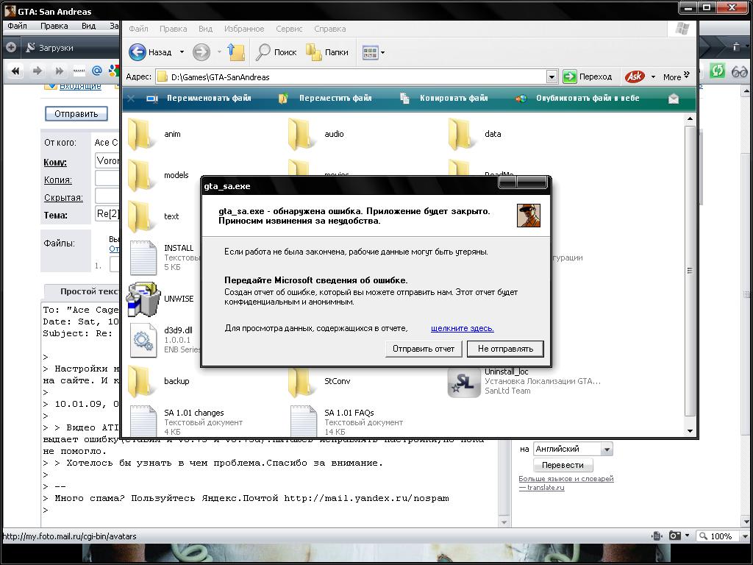This screenshot has height=565, width=753.
Task: Click the Ask toolbar logo
Action: (x=635, y=77)
